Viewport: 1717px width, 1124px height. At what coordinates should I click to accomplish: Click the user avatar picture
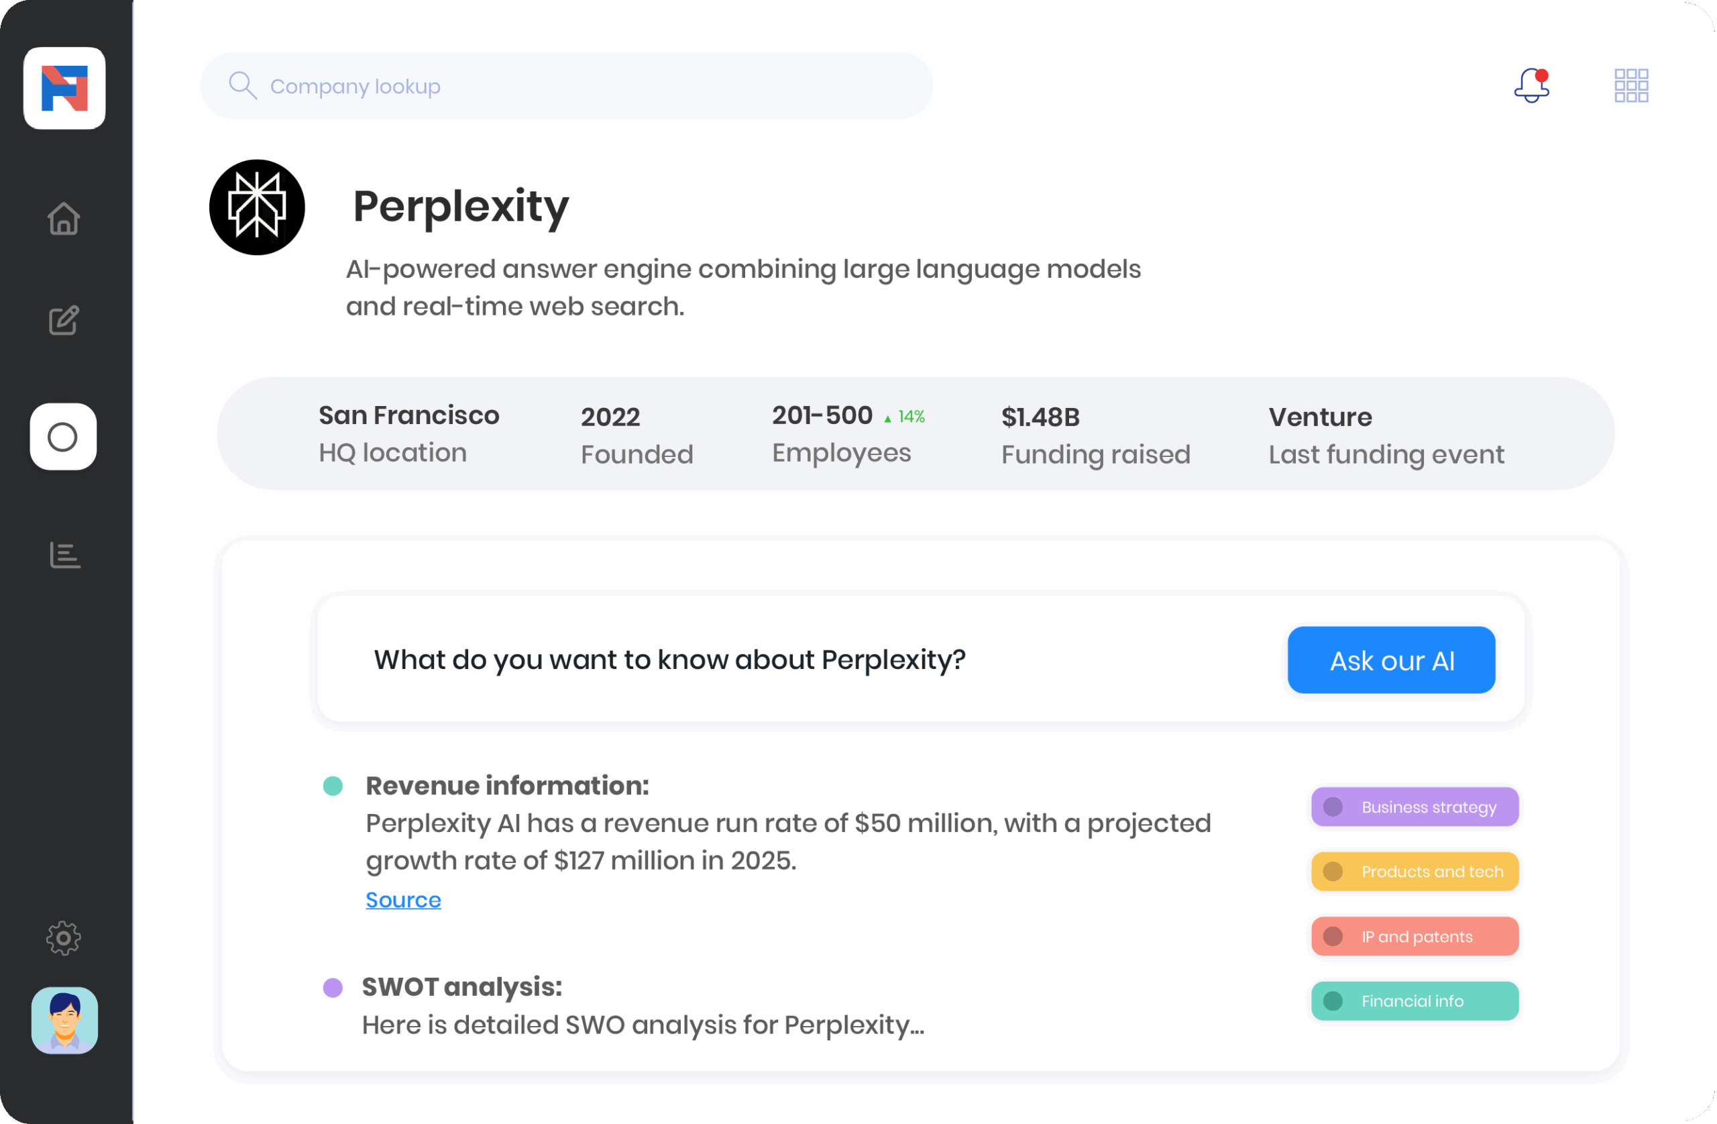(64, 1020)
